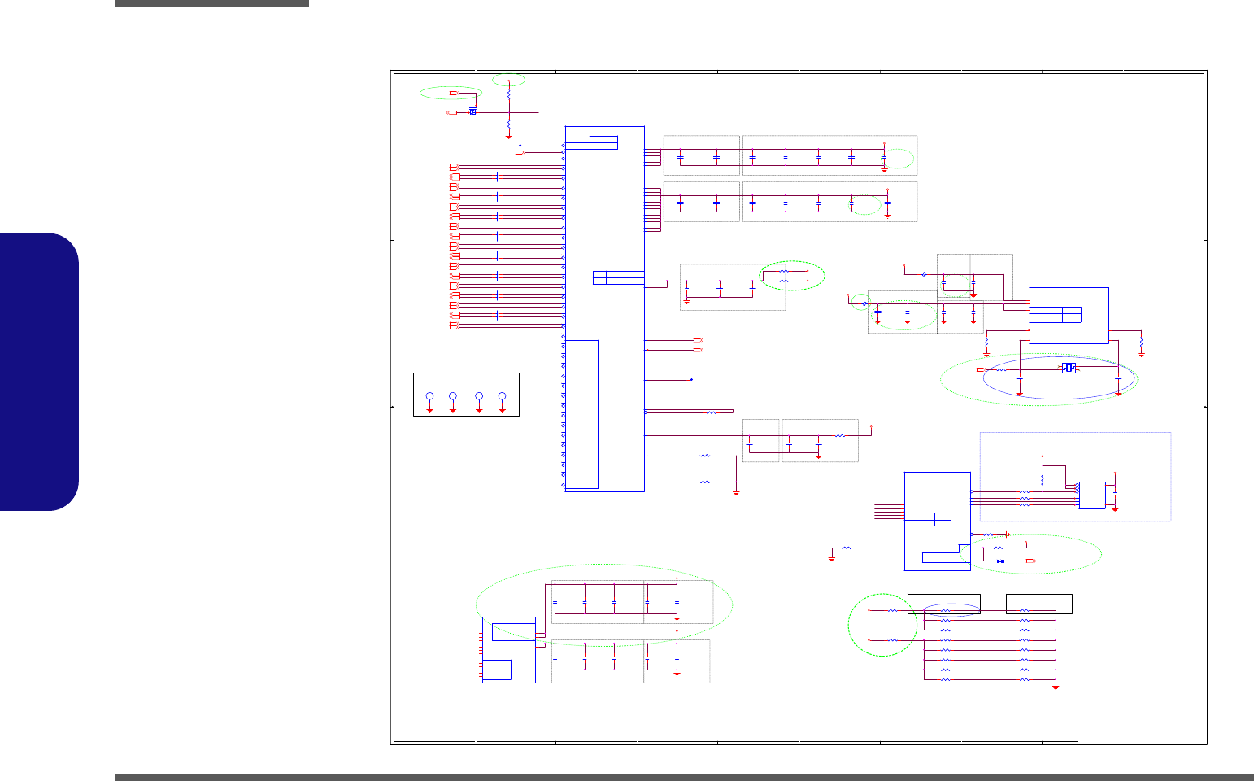Select the leftmost test point circle in the box
This screenshot has height=781, width=1254.
pos(430,396)
